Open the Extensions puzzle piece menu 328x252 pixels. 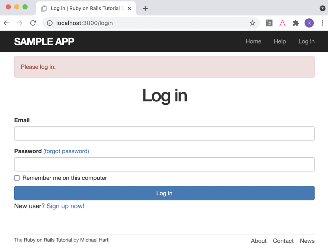[x=296, y=23]
